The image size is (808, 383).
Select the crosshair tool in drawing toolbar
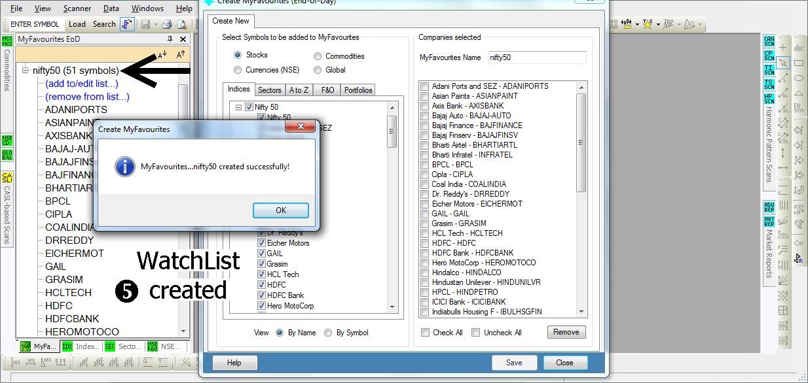783,48
